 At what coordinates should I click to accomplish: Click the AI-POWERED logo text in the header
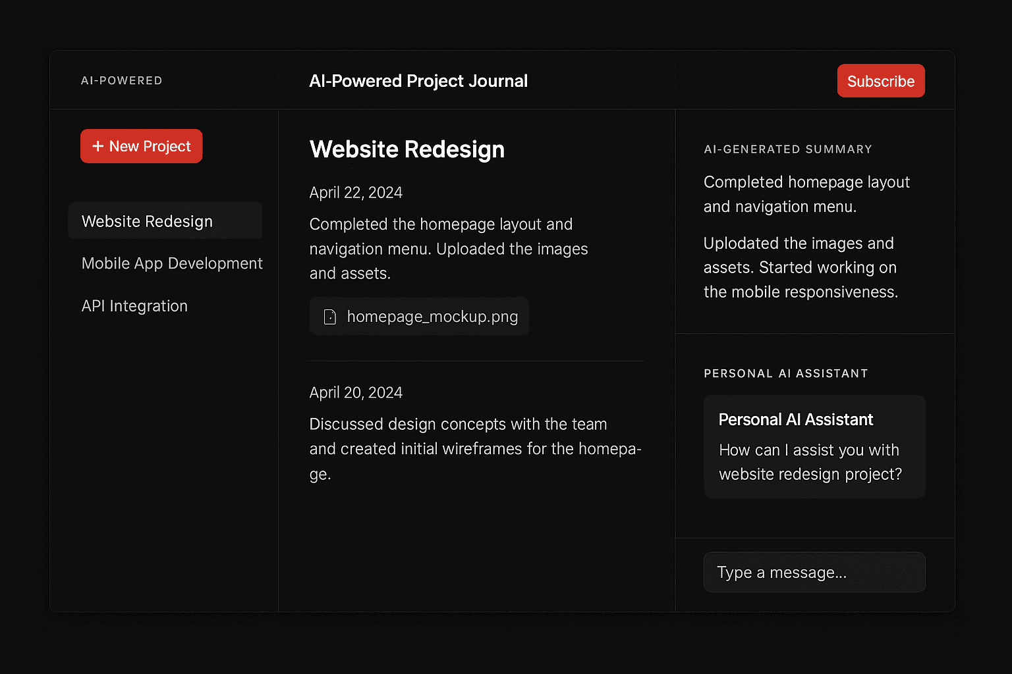[x=121, y=80]
